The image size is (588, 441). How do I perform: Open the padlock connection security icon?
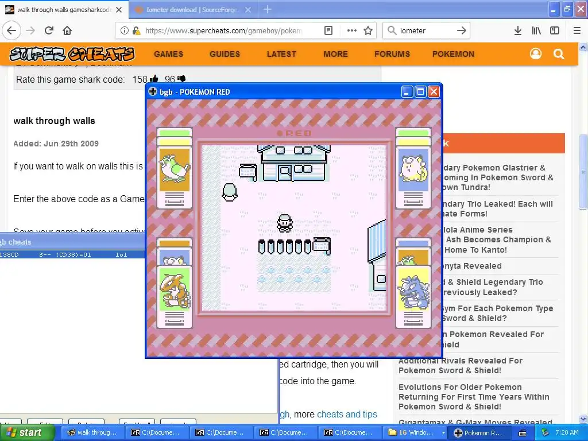(x=137, y=30)
